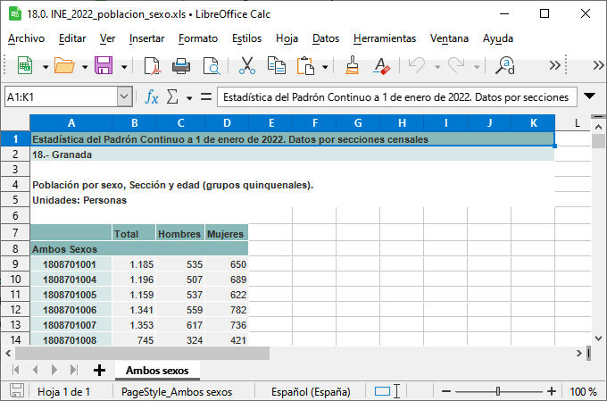Click Español (España) language field

tap(311, 392)
